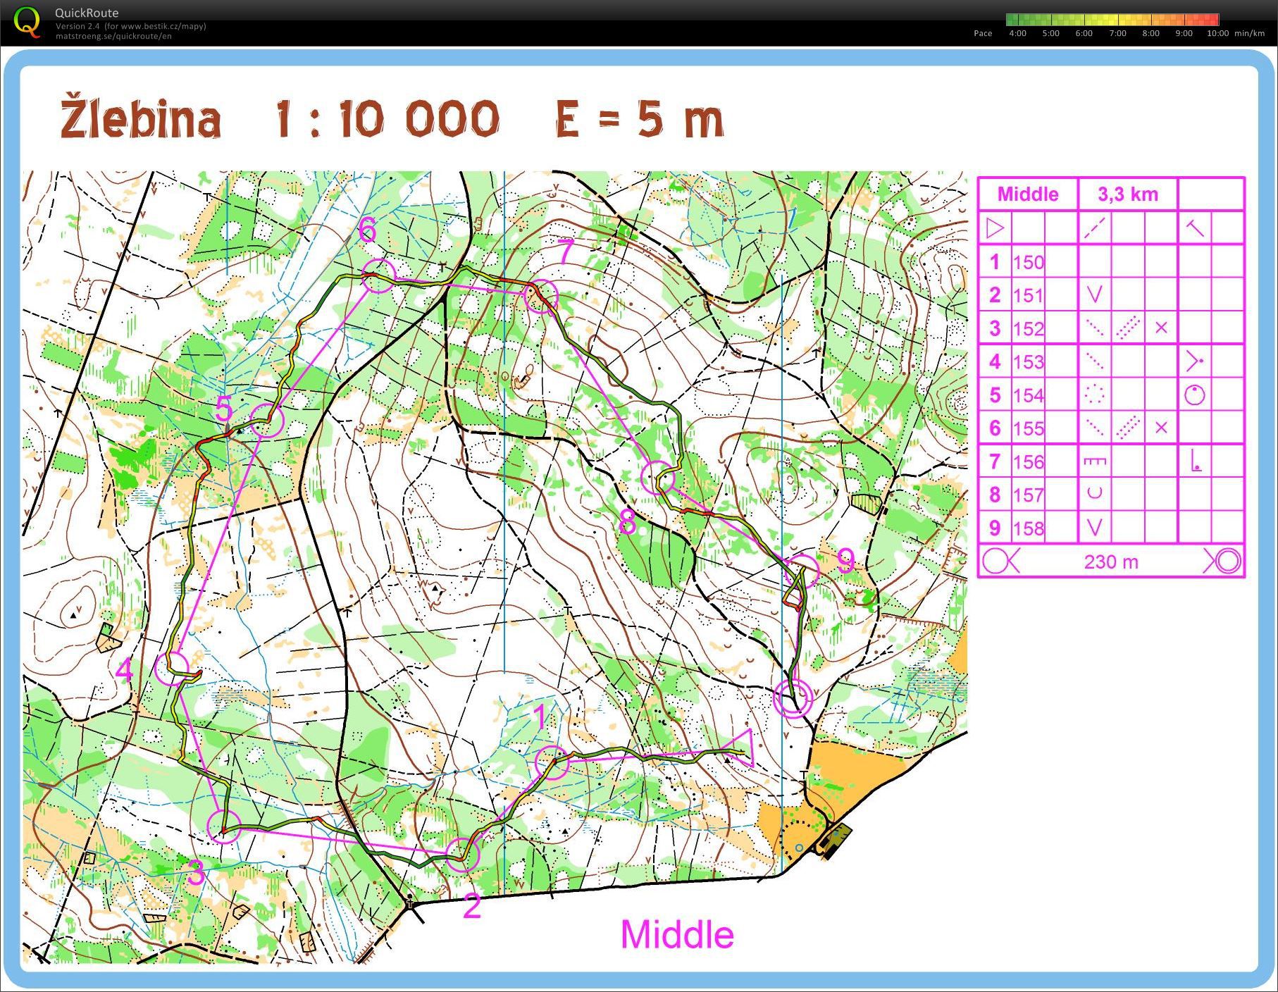Click the start triangle symbol in the control table

[995, 228]
